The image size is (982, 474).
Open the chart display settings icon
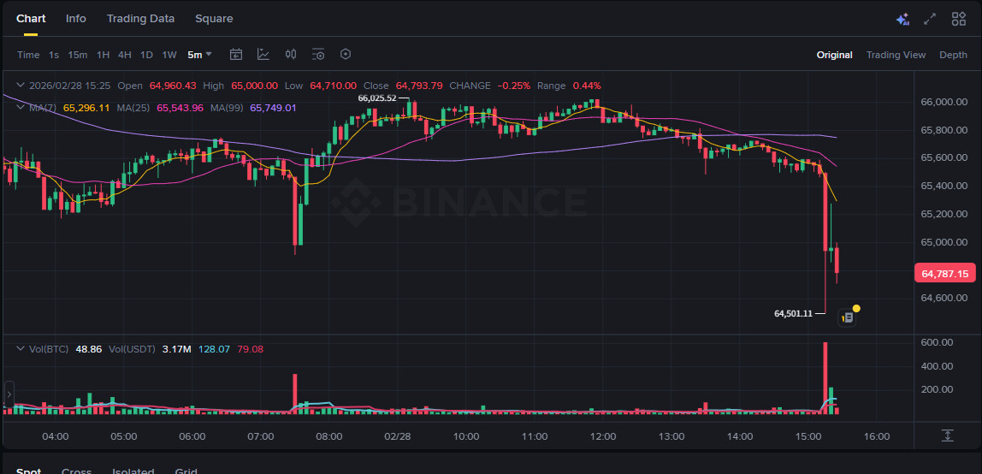pyautogui.click(x=318, y=55)
